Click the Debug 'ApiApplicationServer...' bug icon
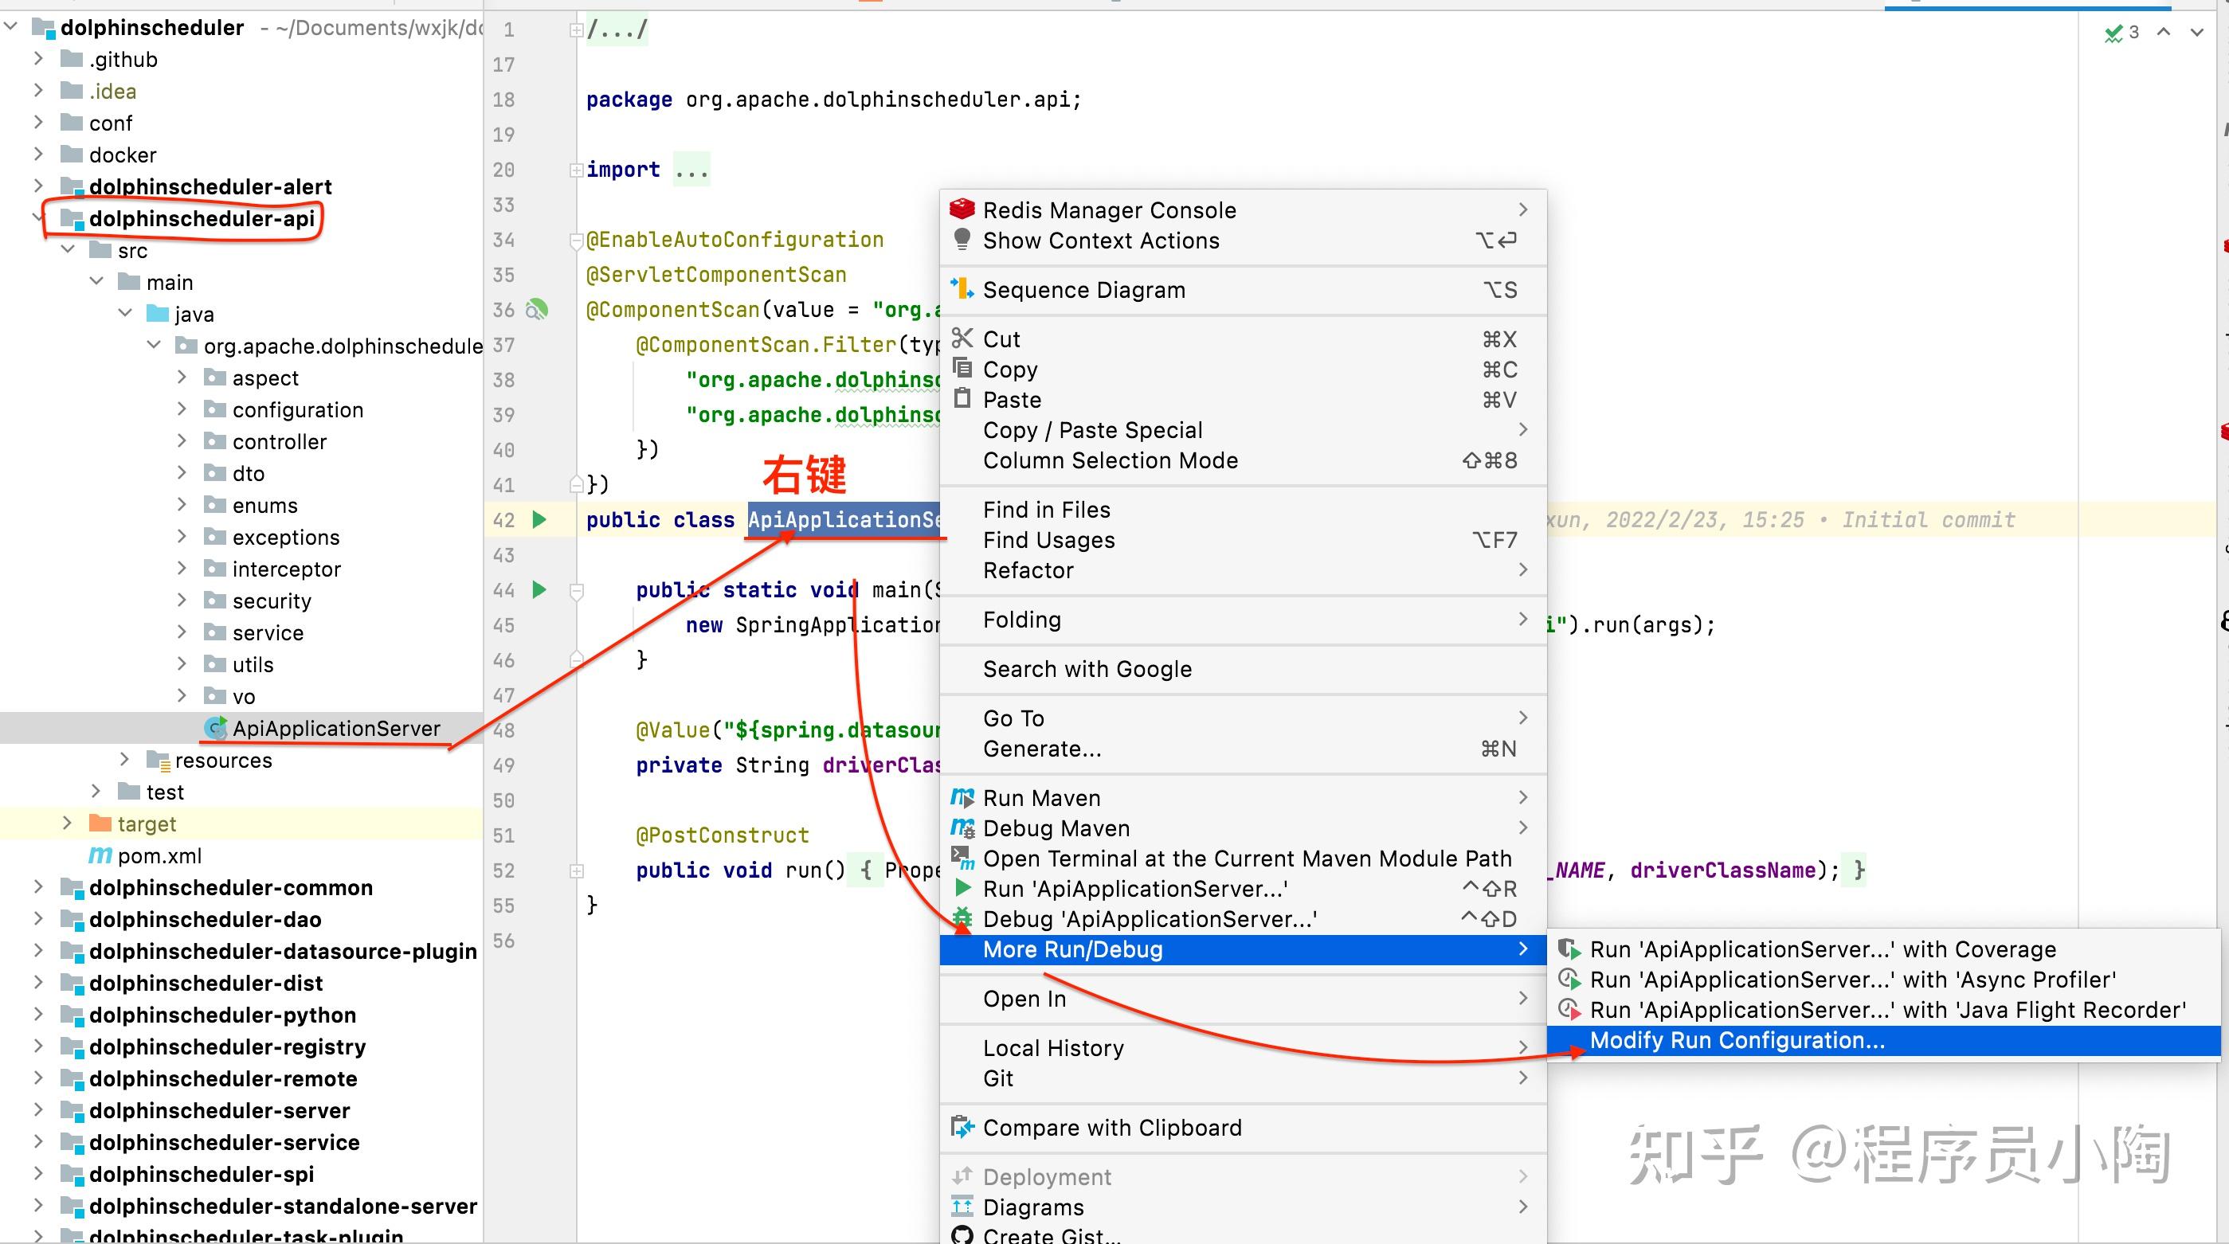Viewport: 2229px width, 1244px height. point(962,917)
